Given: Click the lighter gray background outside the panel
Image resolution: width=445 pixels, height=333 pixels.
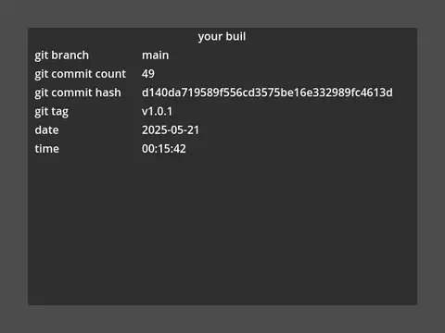Looking at the screenshot, I should [x=222, y=14].
